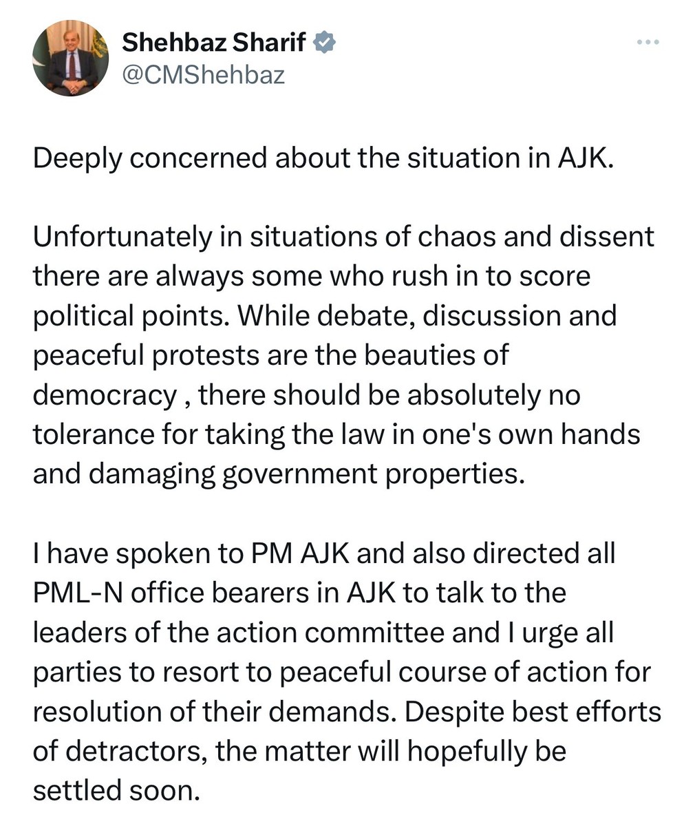
Task: Click the closing words "settled soon."
Action: click(116, 790)
